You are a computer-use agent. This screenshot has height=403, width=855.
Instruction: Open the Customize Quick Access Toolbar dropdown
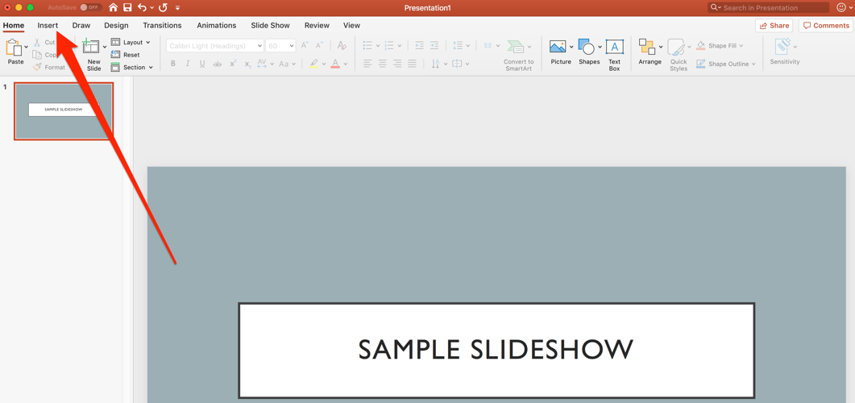click(178, 7)
